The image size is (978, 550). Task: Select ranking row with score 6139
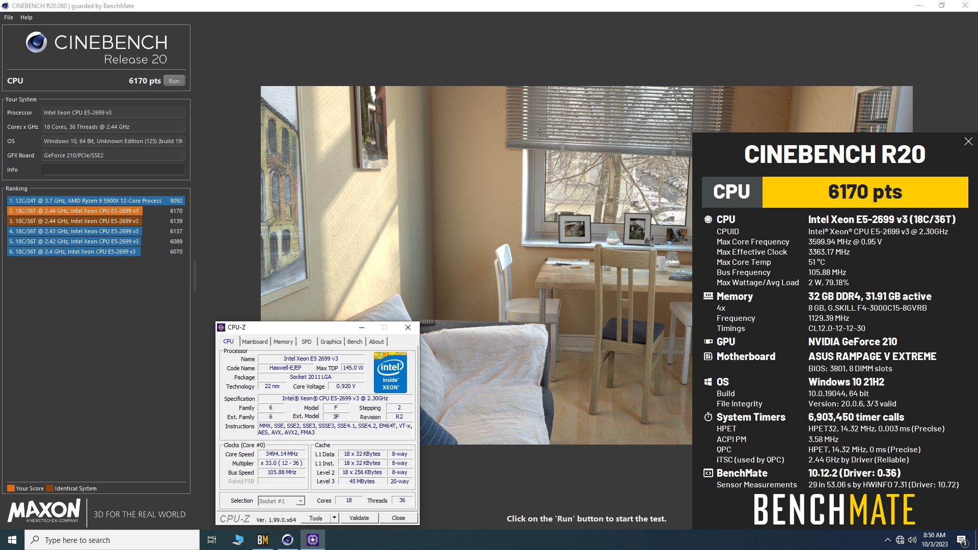pos(96,221)
